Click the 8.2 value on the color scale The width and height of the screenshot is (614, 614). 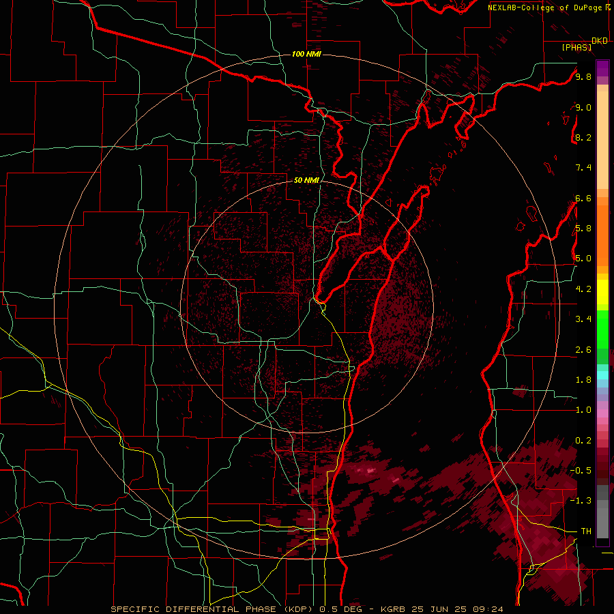[583, 137]
